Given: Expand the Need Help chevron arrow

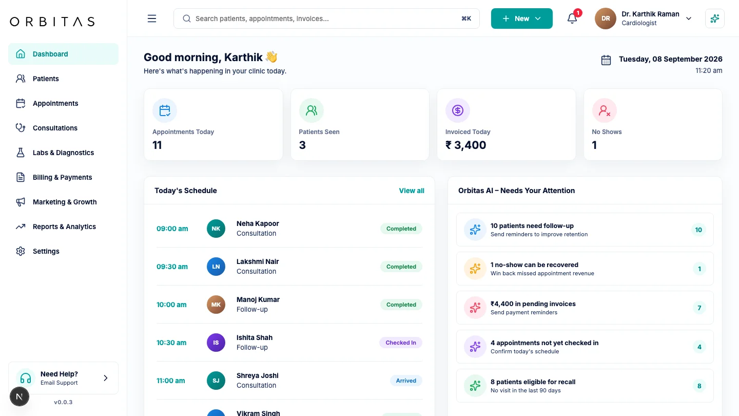Looking at the screenshot, I should (x=106, y=378).
